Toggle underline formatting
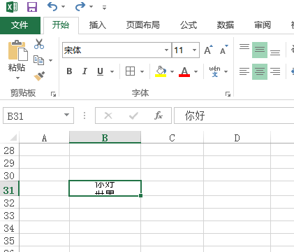The image size is (294, 252). (100, 71)
